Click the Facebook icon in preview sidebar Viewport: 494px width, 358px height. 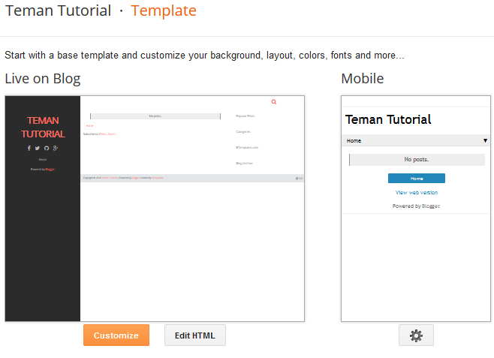(x=29, y=148)
